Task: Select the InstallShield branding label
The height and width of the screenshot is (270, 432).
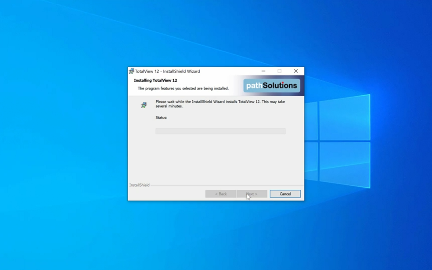Action: pyautogui.click(x=140, y=185)
